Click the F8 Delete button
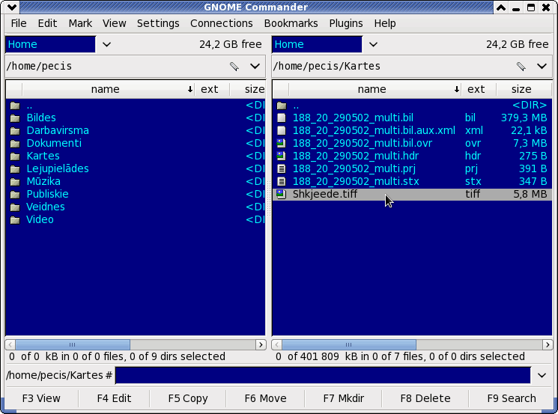 [425, 398]
